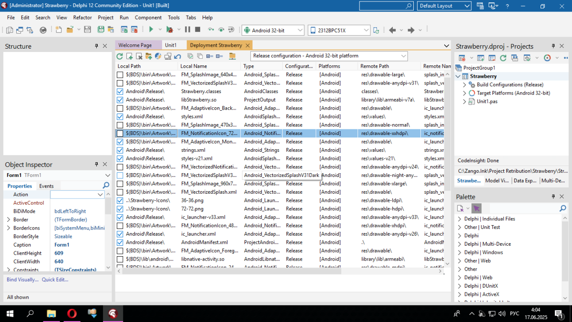Open the Refactor menu
The width and height of the screenshot is (572, 322).
pos(82,18)
